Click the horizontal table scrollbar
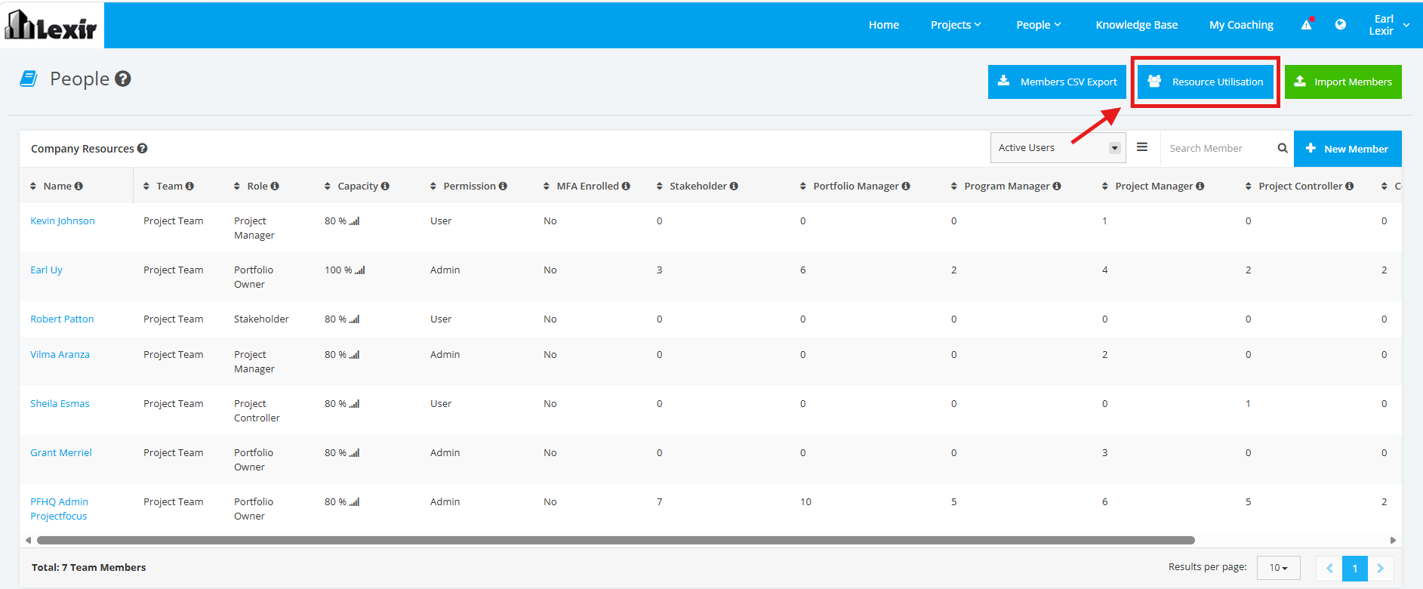The height and width of the screenshot is (589, 1423). (616, 540)
